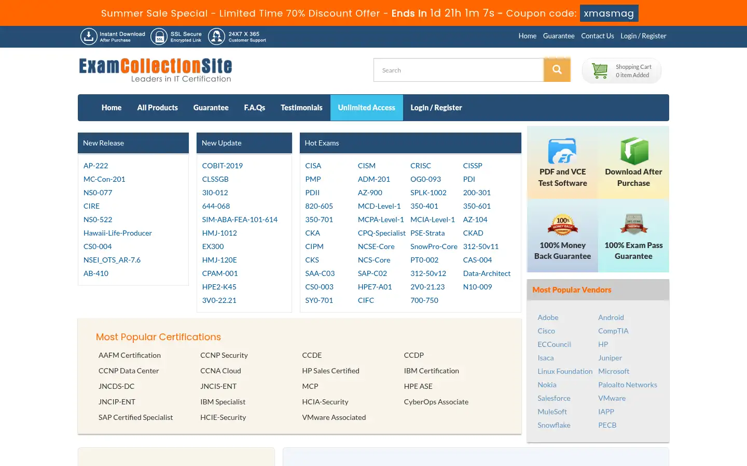Click the 100% Money Back badge icon

563,224
